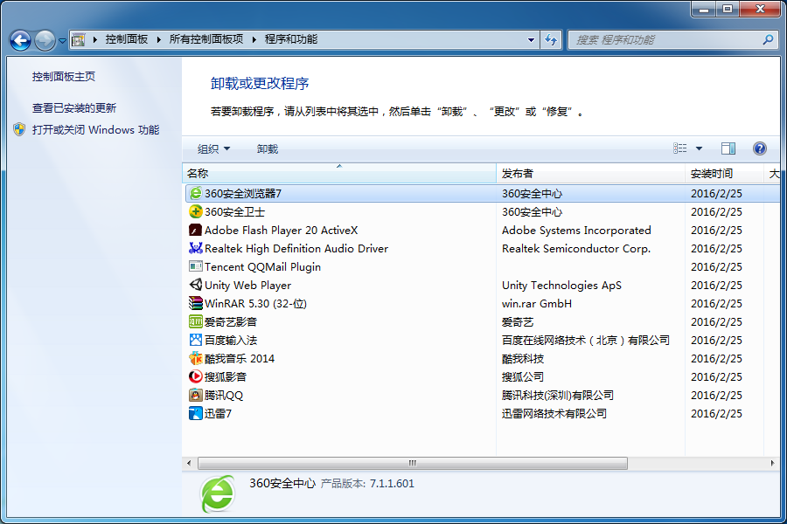Open 控制面板主页 link
This screenshot has width=787, height=524.
(x=64, y=76)
